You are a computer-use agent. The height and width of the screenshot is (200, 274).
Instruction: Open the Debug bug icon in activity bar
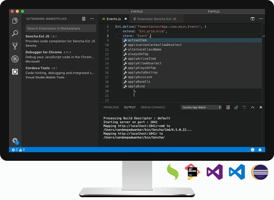pos(15,59)
